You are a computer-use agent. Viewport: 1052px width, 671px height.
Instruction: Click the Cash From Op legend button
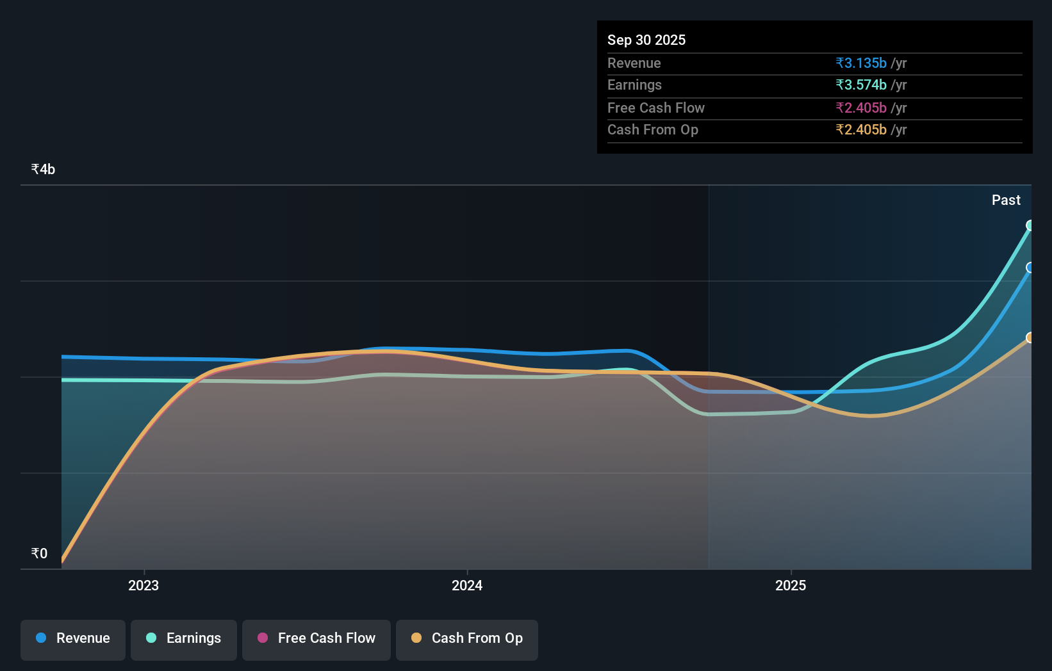pos(466,639)
